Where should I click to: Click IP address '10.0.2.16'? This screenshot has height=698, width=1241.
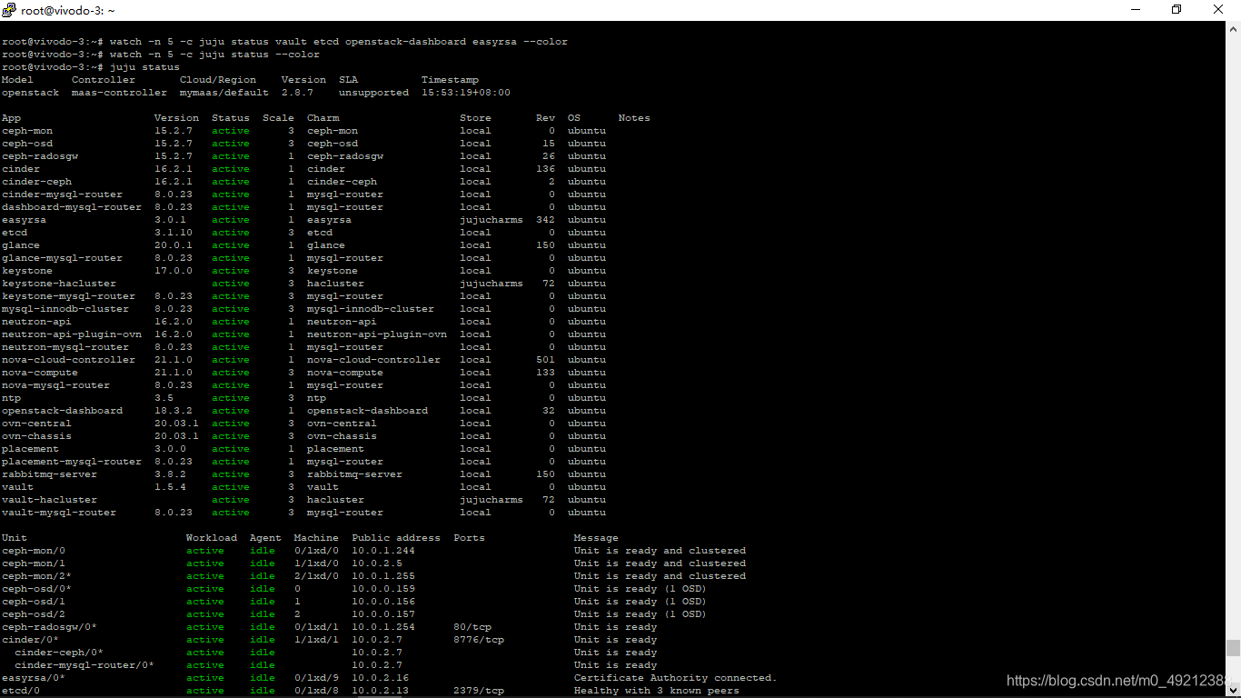[381, 678]
